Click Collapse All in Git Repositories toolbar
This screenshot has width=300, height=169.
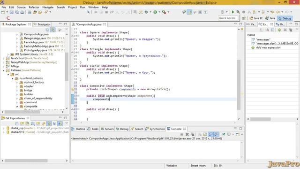[17, 123]
